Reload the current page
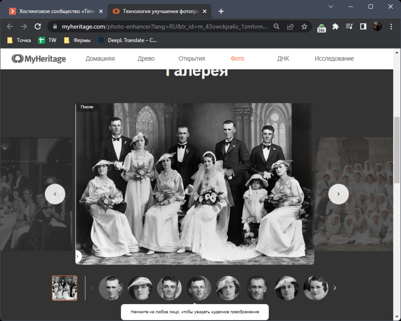 (38, 27)
